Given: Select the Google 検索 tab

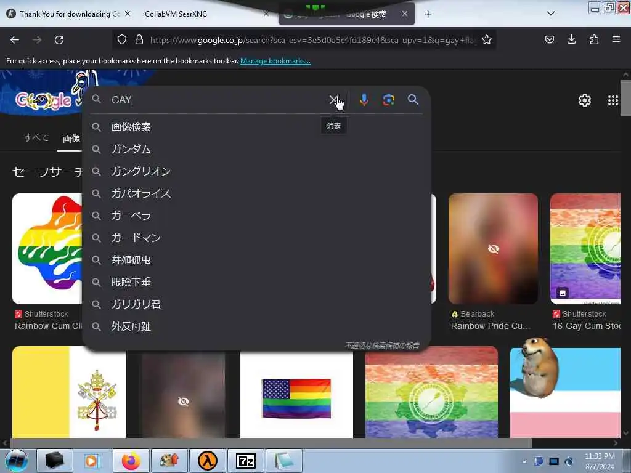Looking at the screenshot, I should point(346,14).
